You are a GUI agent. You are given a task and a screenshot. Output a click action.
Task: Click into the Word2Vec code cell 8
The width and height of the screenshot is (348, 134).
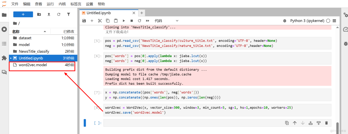point(217,110)
